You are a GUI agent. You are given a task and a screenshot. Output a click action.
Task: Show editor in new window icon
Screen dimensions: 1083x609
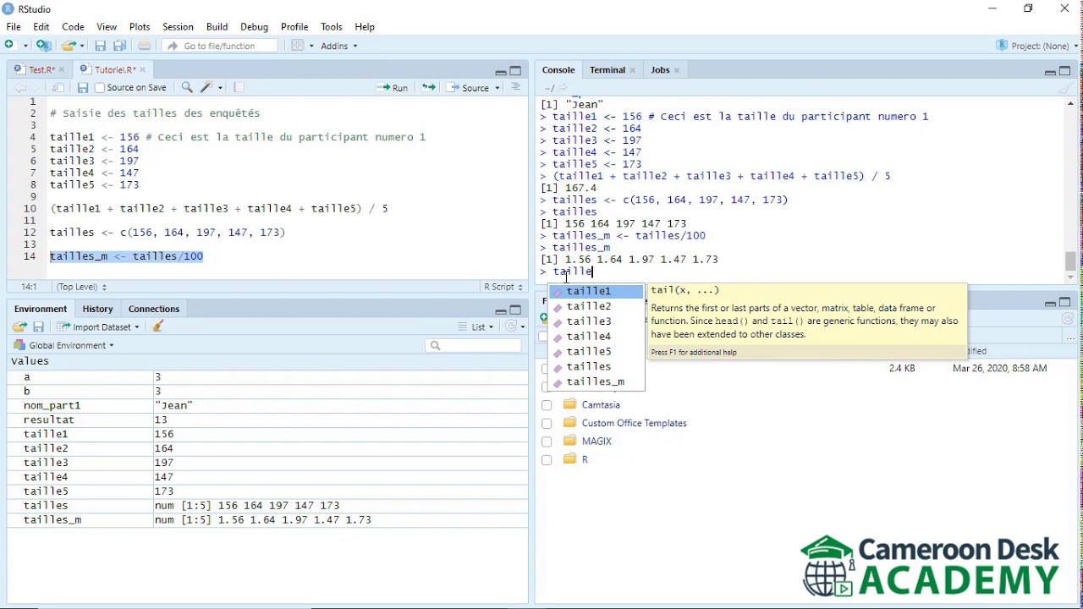58,88
